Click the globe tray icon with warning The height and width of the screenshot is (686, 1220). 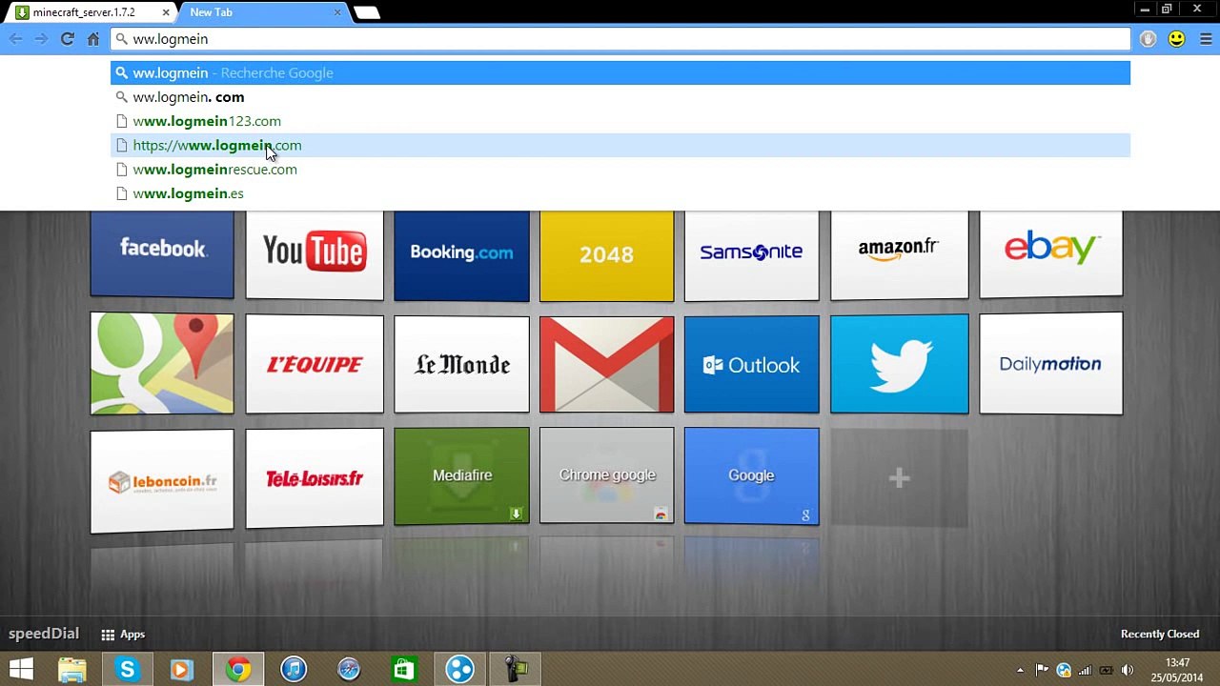pyautogui.click(x=1064, y=670)
